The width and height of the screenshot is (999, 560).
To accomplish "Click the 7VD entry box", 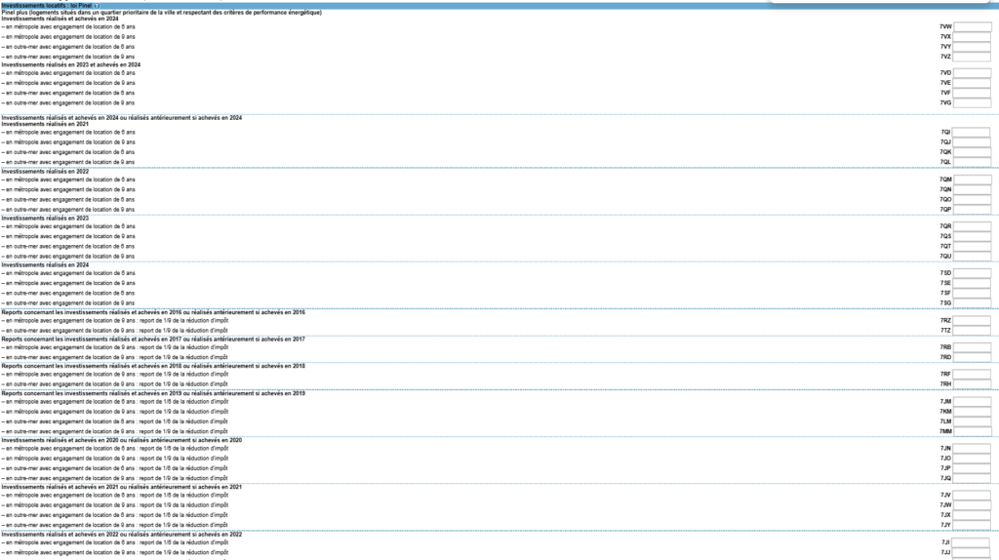I will 972,73.
